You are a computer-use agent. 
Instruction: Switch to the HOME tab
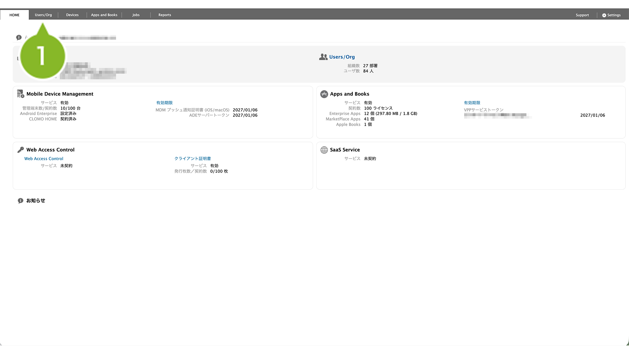click(15, 15)
